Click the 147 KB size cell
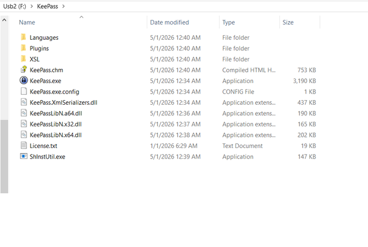 307,156
